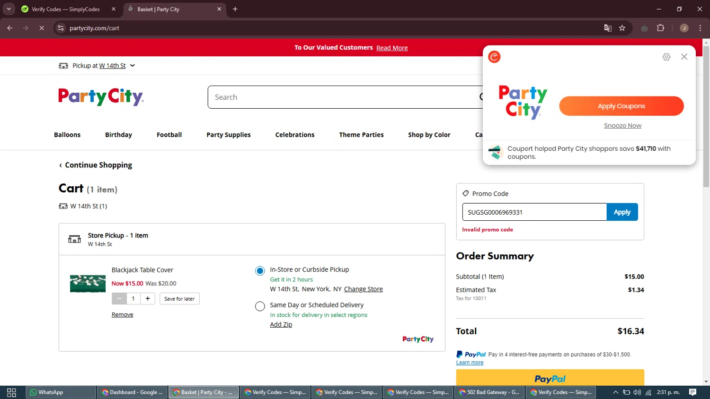Click the promo code Apply button
This screenshot has height=399, width=710.
coord(622,212)
